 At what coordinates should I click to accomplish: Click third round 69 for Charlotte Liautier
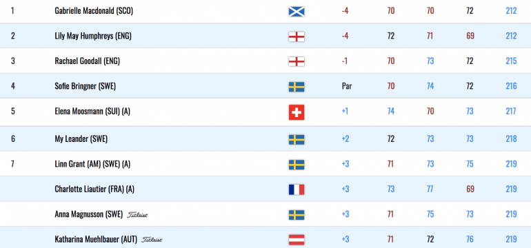(x=470, y=189)
